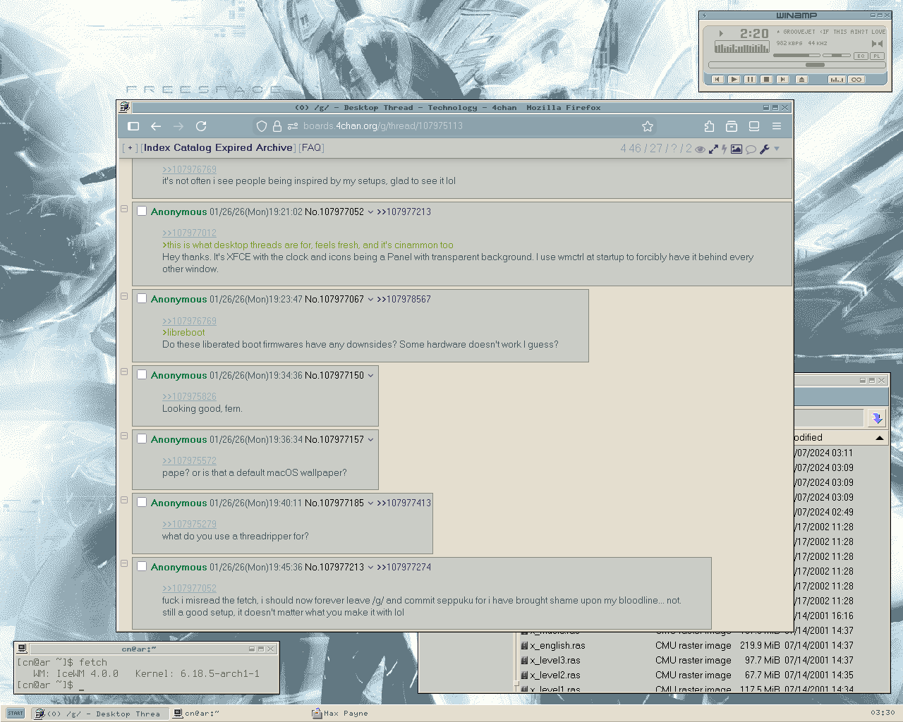Screen dimensions: 903x722
Task: Collapse post No.107977150 with hide button
Action: pyautogui.click(x=124, y=372)
